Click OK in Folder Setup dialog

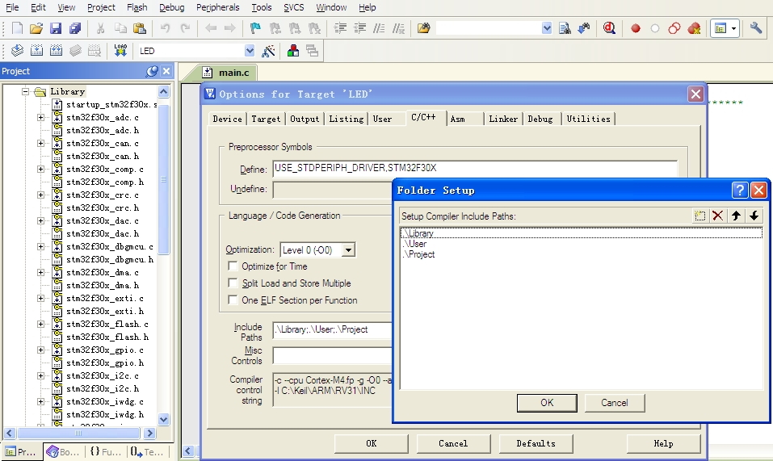point(547,403)
